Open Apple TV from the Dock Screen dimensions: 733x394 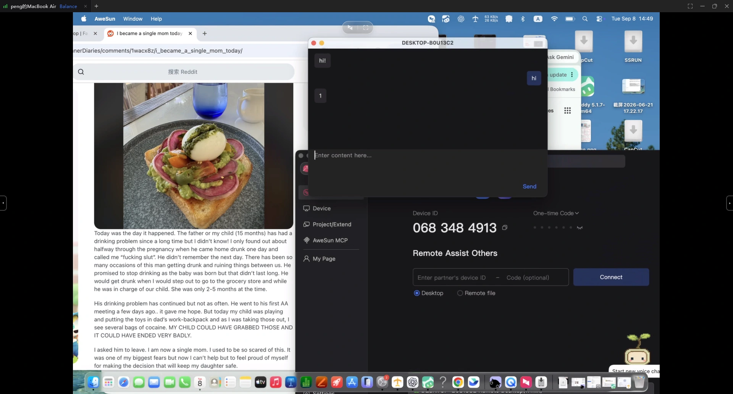click(260, 382)
